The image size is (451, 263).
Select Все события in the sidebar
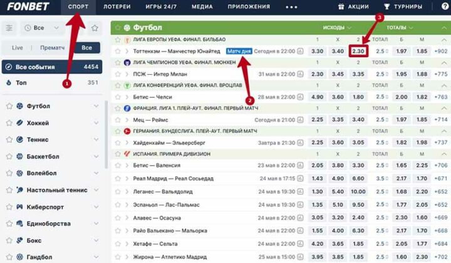coord(51,67)
